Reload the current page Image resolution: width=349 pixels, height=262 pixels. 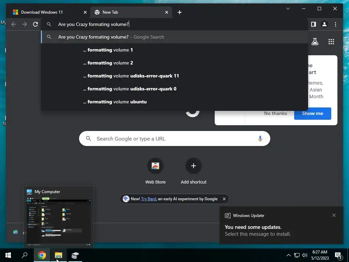point(35,24)
